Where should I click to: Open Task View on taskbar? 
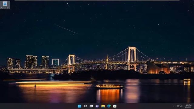coord(91,106)
